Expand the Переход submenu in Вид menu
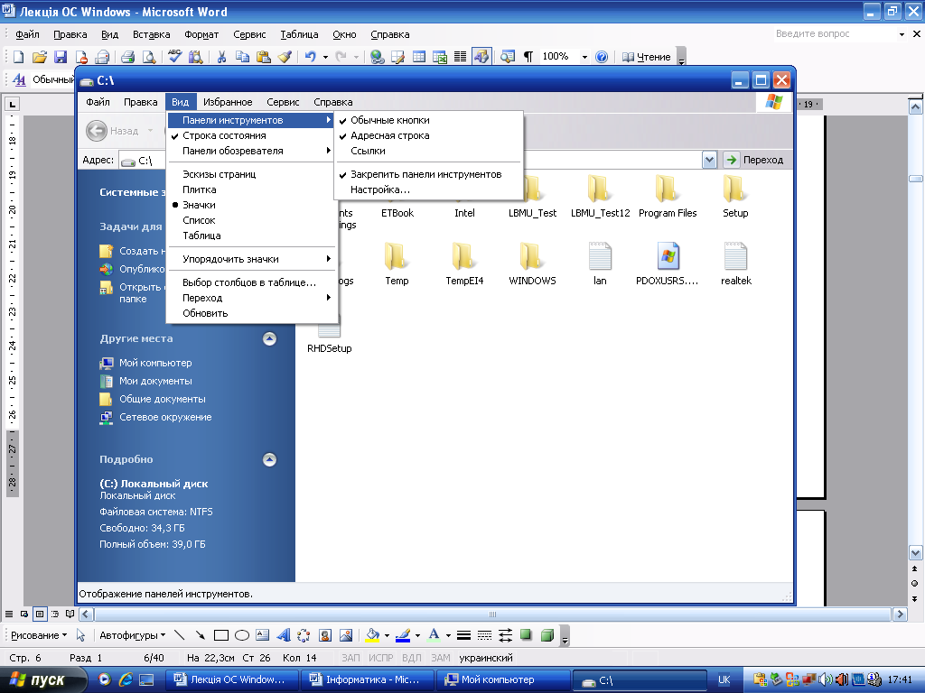The height and width of the screenshot is (693, 925). point(251,298)
